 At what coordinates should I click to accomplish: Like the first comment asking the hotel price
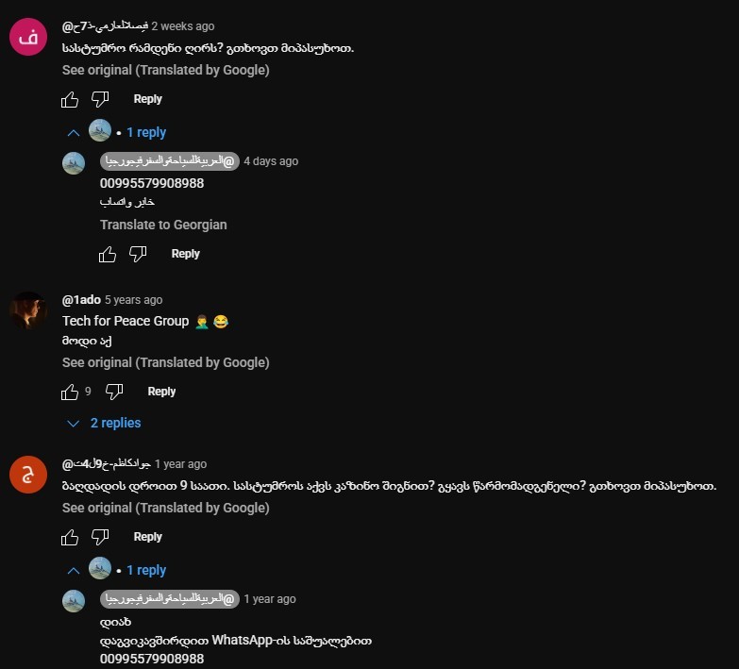point(70,99)
